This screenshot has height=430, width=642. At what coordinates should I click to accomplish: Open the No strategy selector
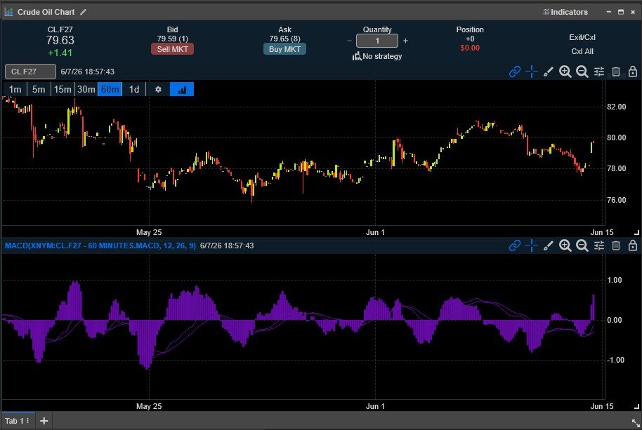377,56
